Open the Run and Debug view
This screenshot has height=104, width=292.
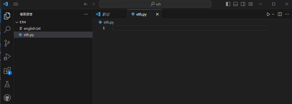(7, 57)
